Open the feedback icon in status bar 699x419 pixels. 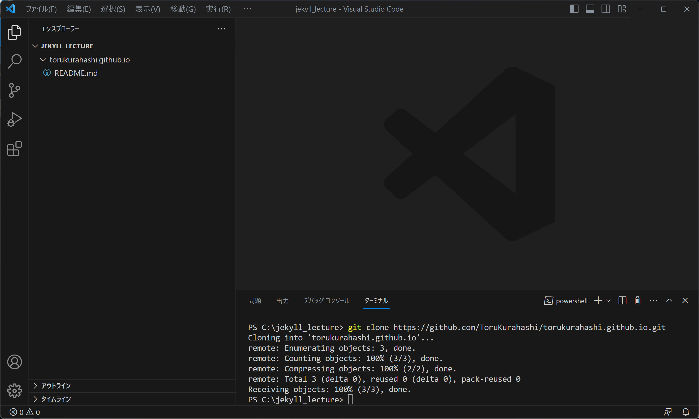(x=668, y=412)
